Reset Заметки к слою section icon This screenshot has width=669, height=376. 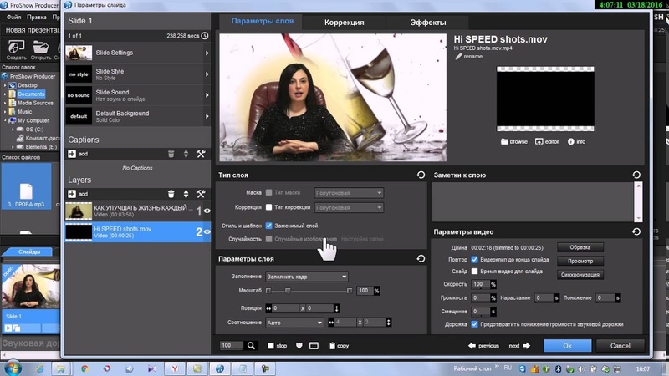point(636,175)
